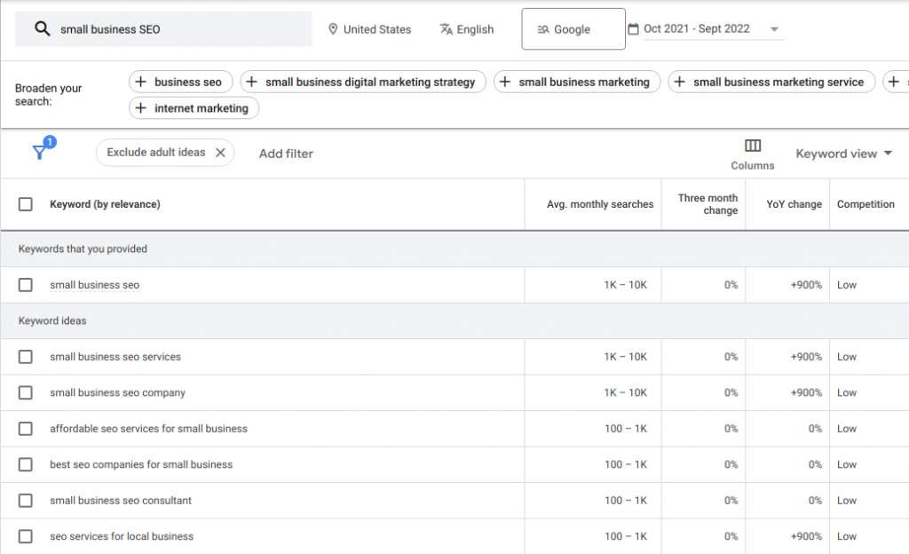Add business seo to broaden search
The width and height of the screenshot is (909, 554).
(181, 82)
